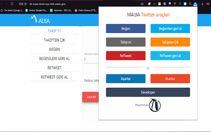
Task: Open the camera snapshot icon
Action: [x=142, y=4]
